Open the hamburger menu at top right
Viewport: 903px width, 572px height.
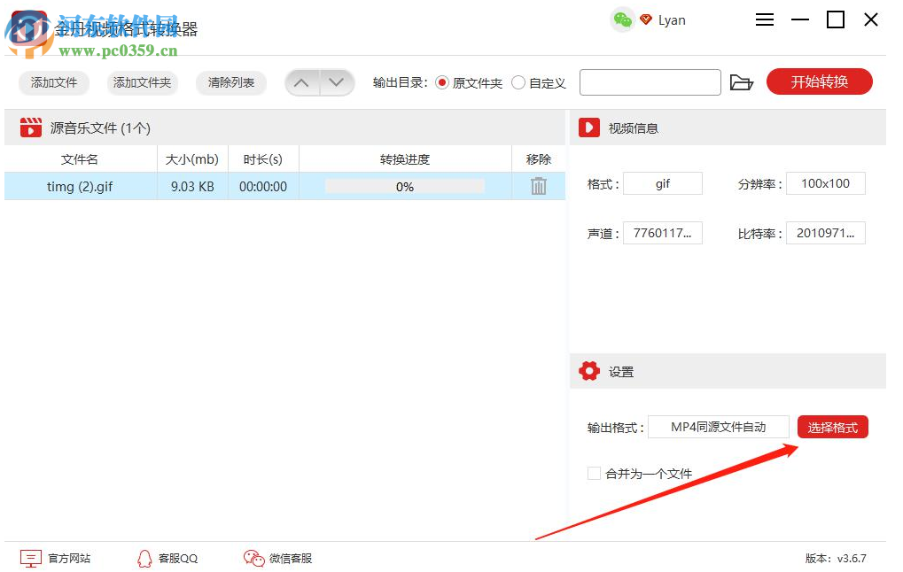[x=765, y=19]
